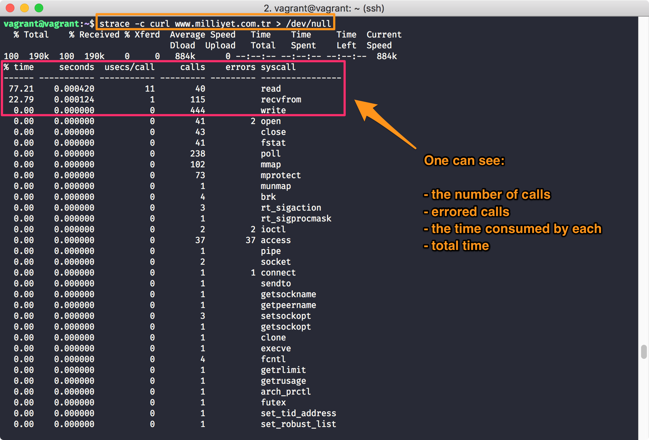Click the 'recvfrom' syscall name
This screenshot has width=649, height=440.
tap(281, 100)
